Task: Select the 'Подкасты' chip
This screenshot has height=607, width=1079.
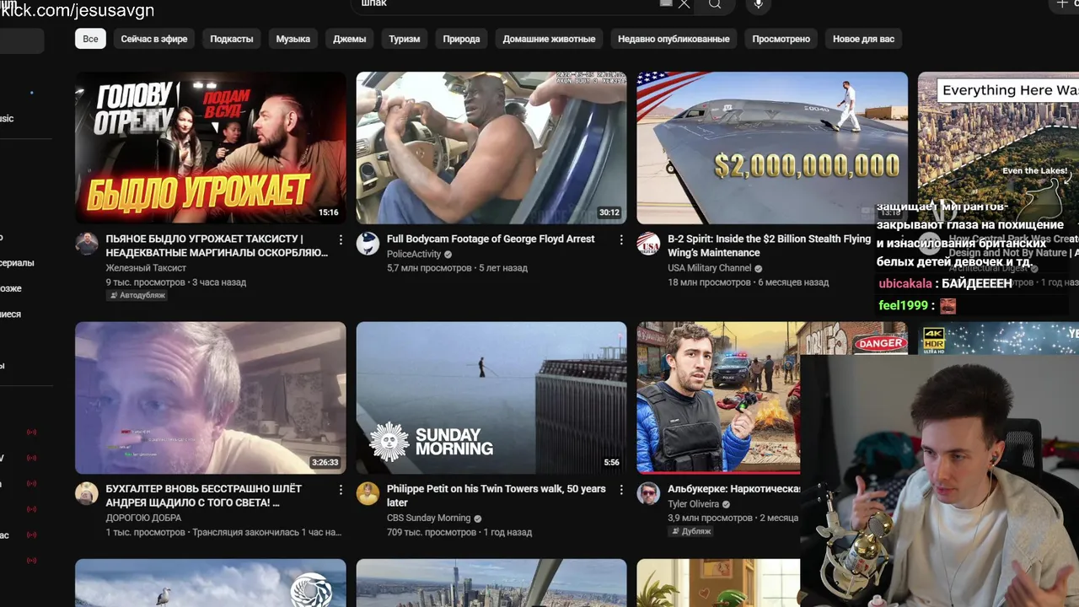Action: 232,39
